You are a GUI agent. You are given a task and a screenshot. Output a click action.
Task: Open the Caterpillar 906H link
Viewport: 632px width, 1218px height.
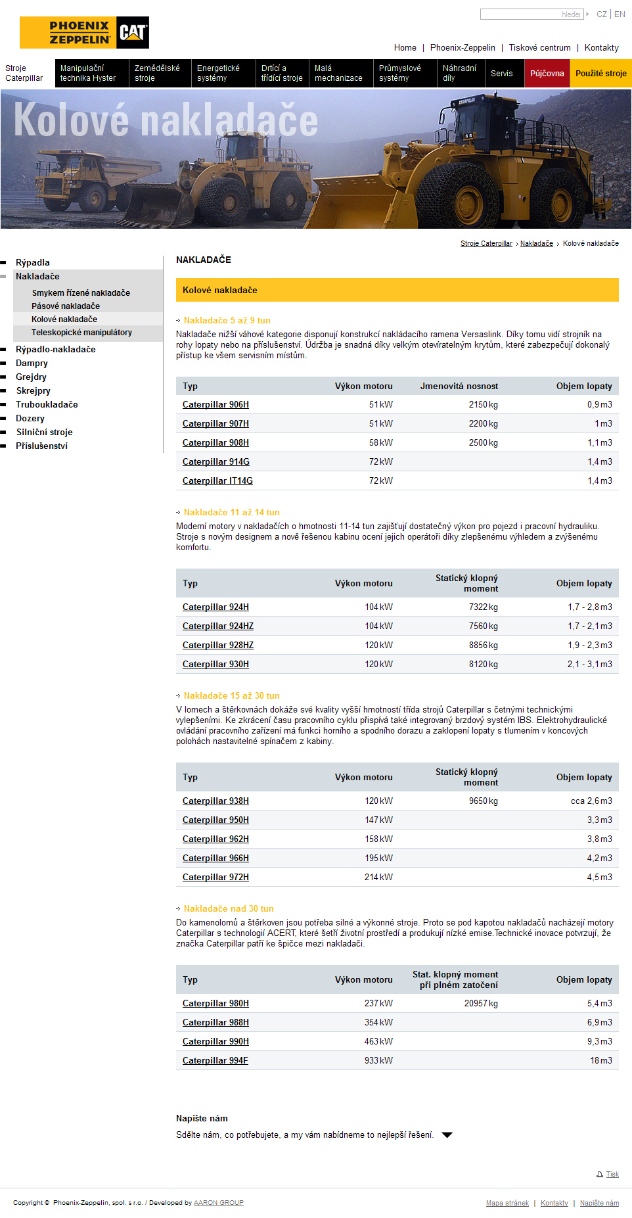pyautogui.click(x=215, y=404)
